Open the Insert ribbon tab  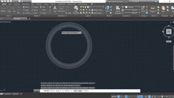10,4
